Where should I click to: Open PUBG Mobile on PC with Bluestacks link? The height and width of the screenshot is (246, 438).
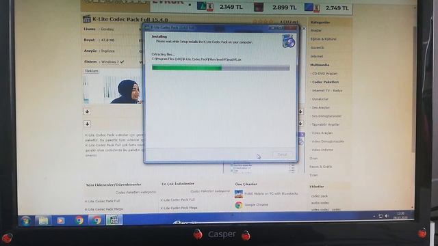271,193
